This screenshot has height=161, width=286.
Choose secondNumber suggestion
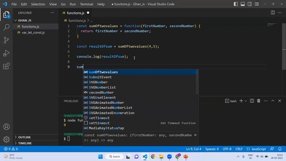[141, 93]
